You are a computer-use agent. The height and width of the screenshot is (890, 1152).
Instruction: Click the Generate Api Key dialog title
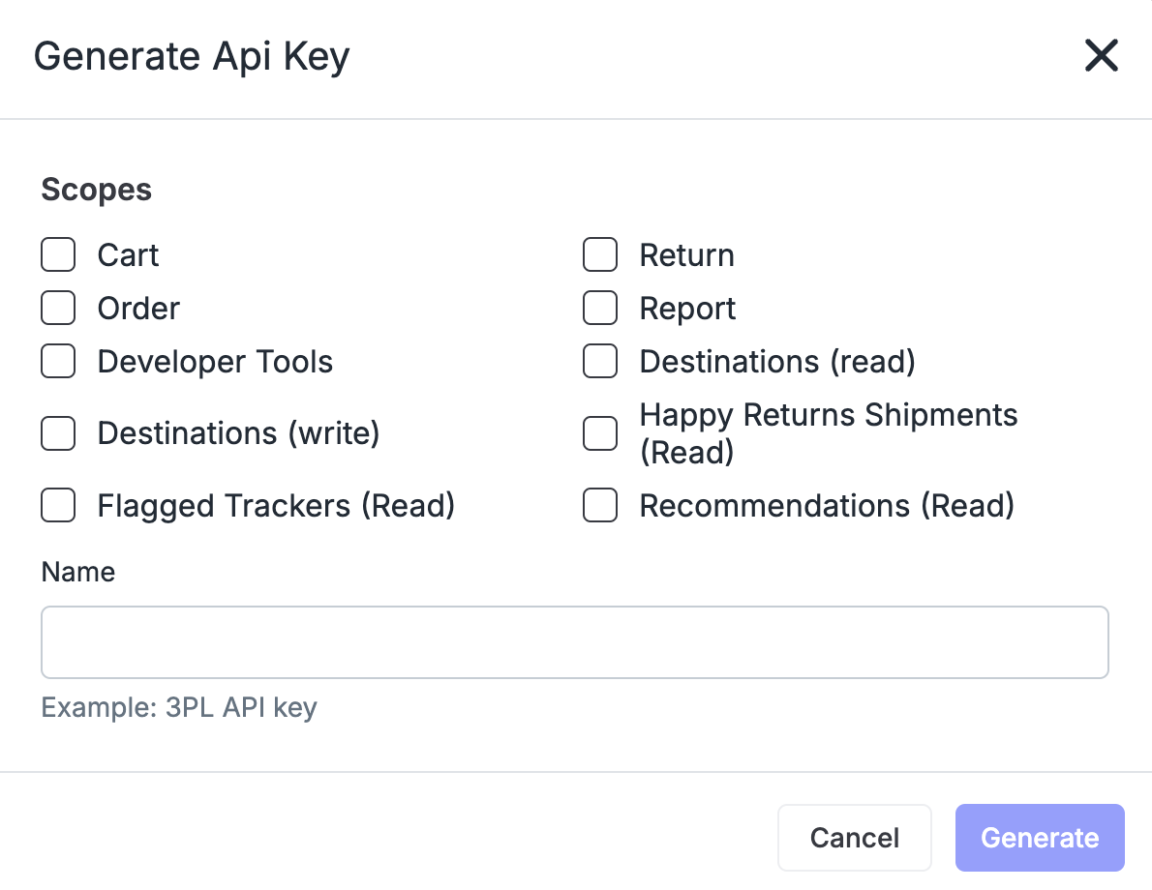click(193, 56)
